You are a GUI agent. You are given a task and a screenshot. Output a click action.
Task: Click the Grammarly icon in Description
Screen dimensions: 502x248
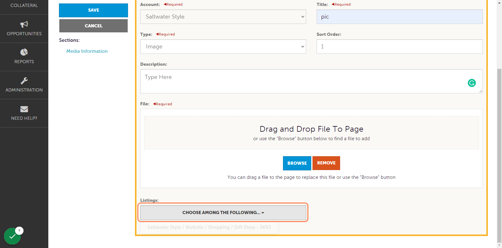pos(472,83)
